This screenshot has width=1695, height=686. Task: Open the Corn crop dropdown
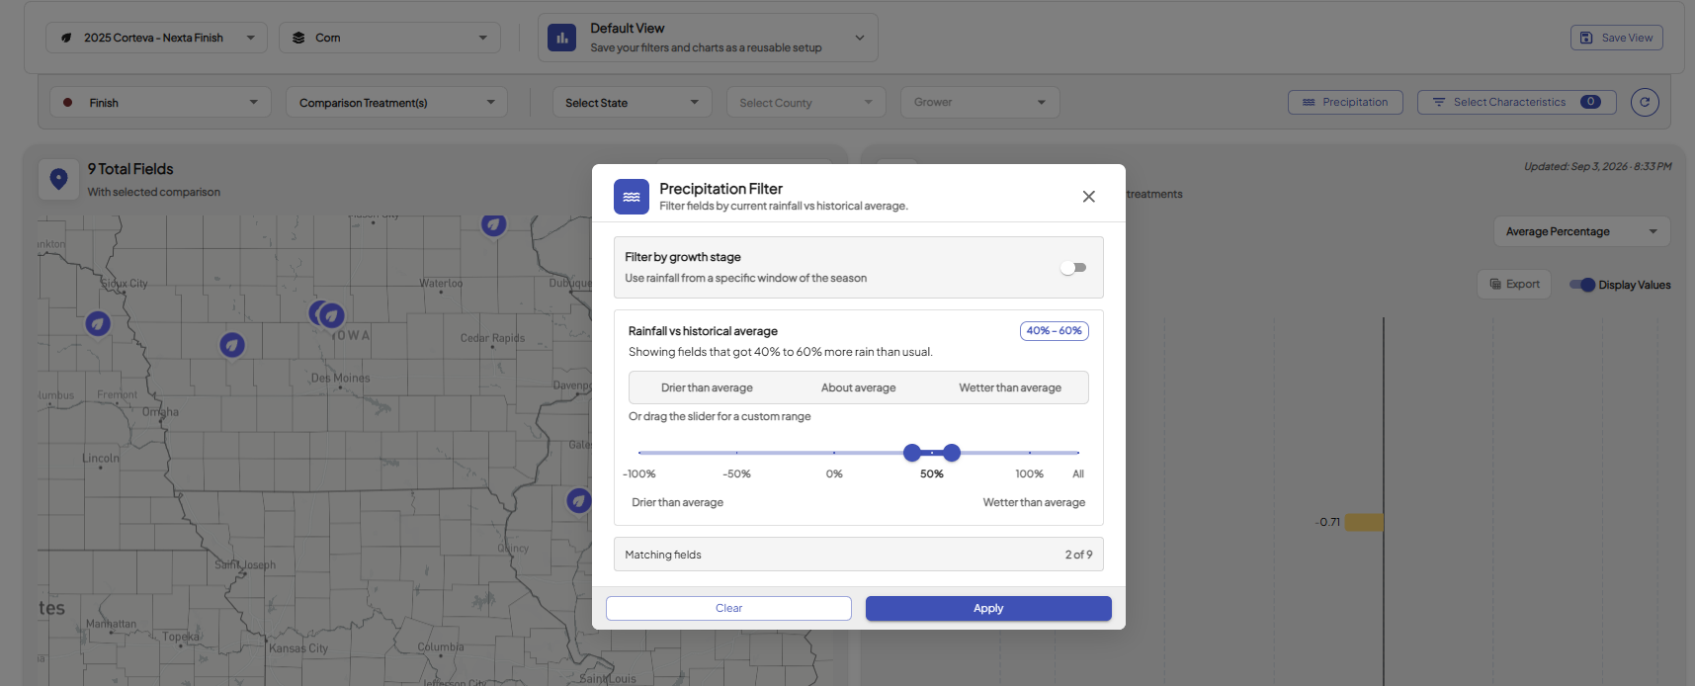[x=389, y=38]
